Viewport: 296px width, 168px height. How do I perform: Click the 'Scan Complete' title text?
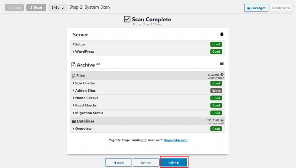(151, 19)
